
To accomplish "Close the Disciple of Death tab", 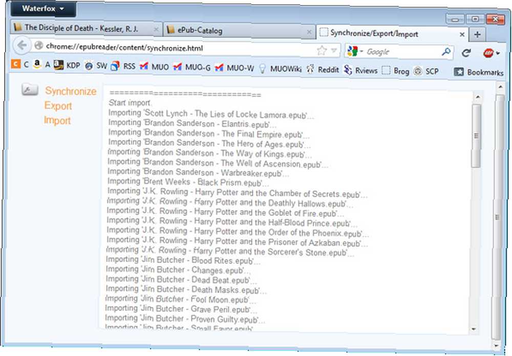I will tap(156, 30).
